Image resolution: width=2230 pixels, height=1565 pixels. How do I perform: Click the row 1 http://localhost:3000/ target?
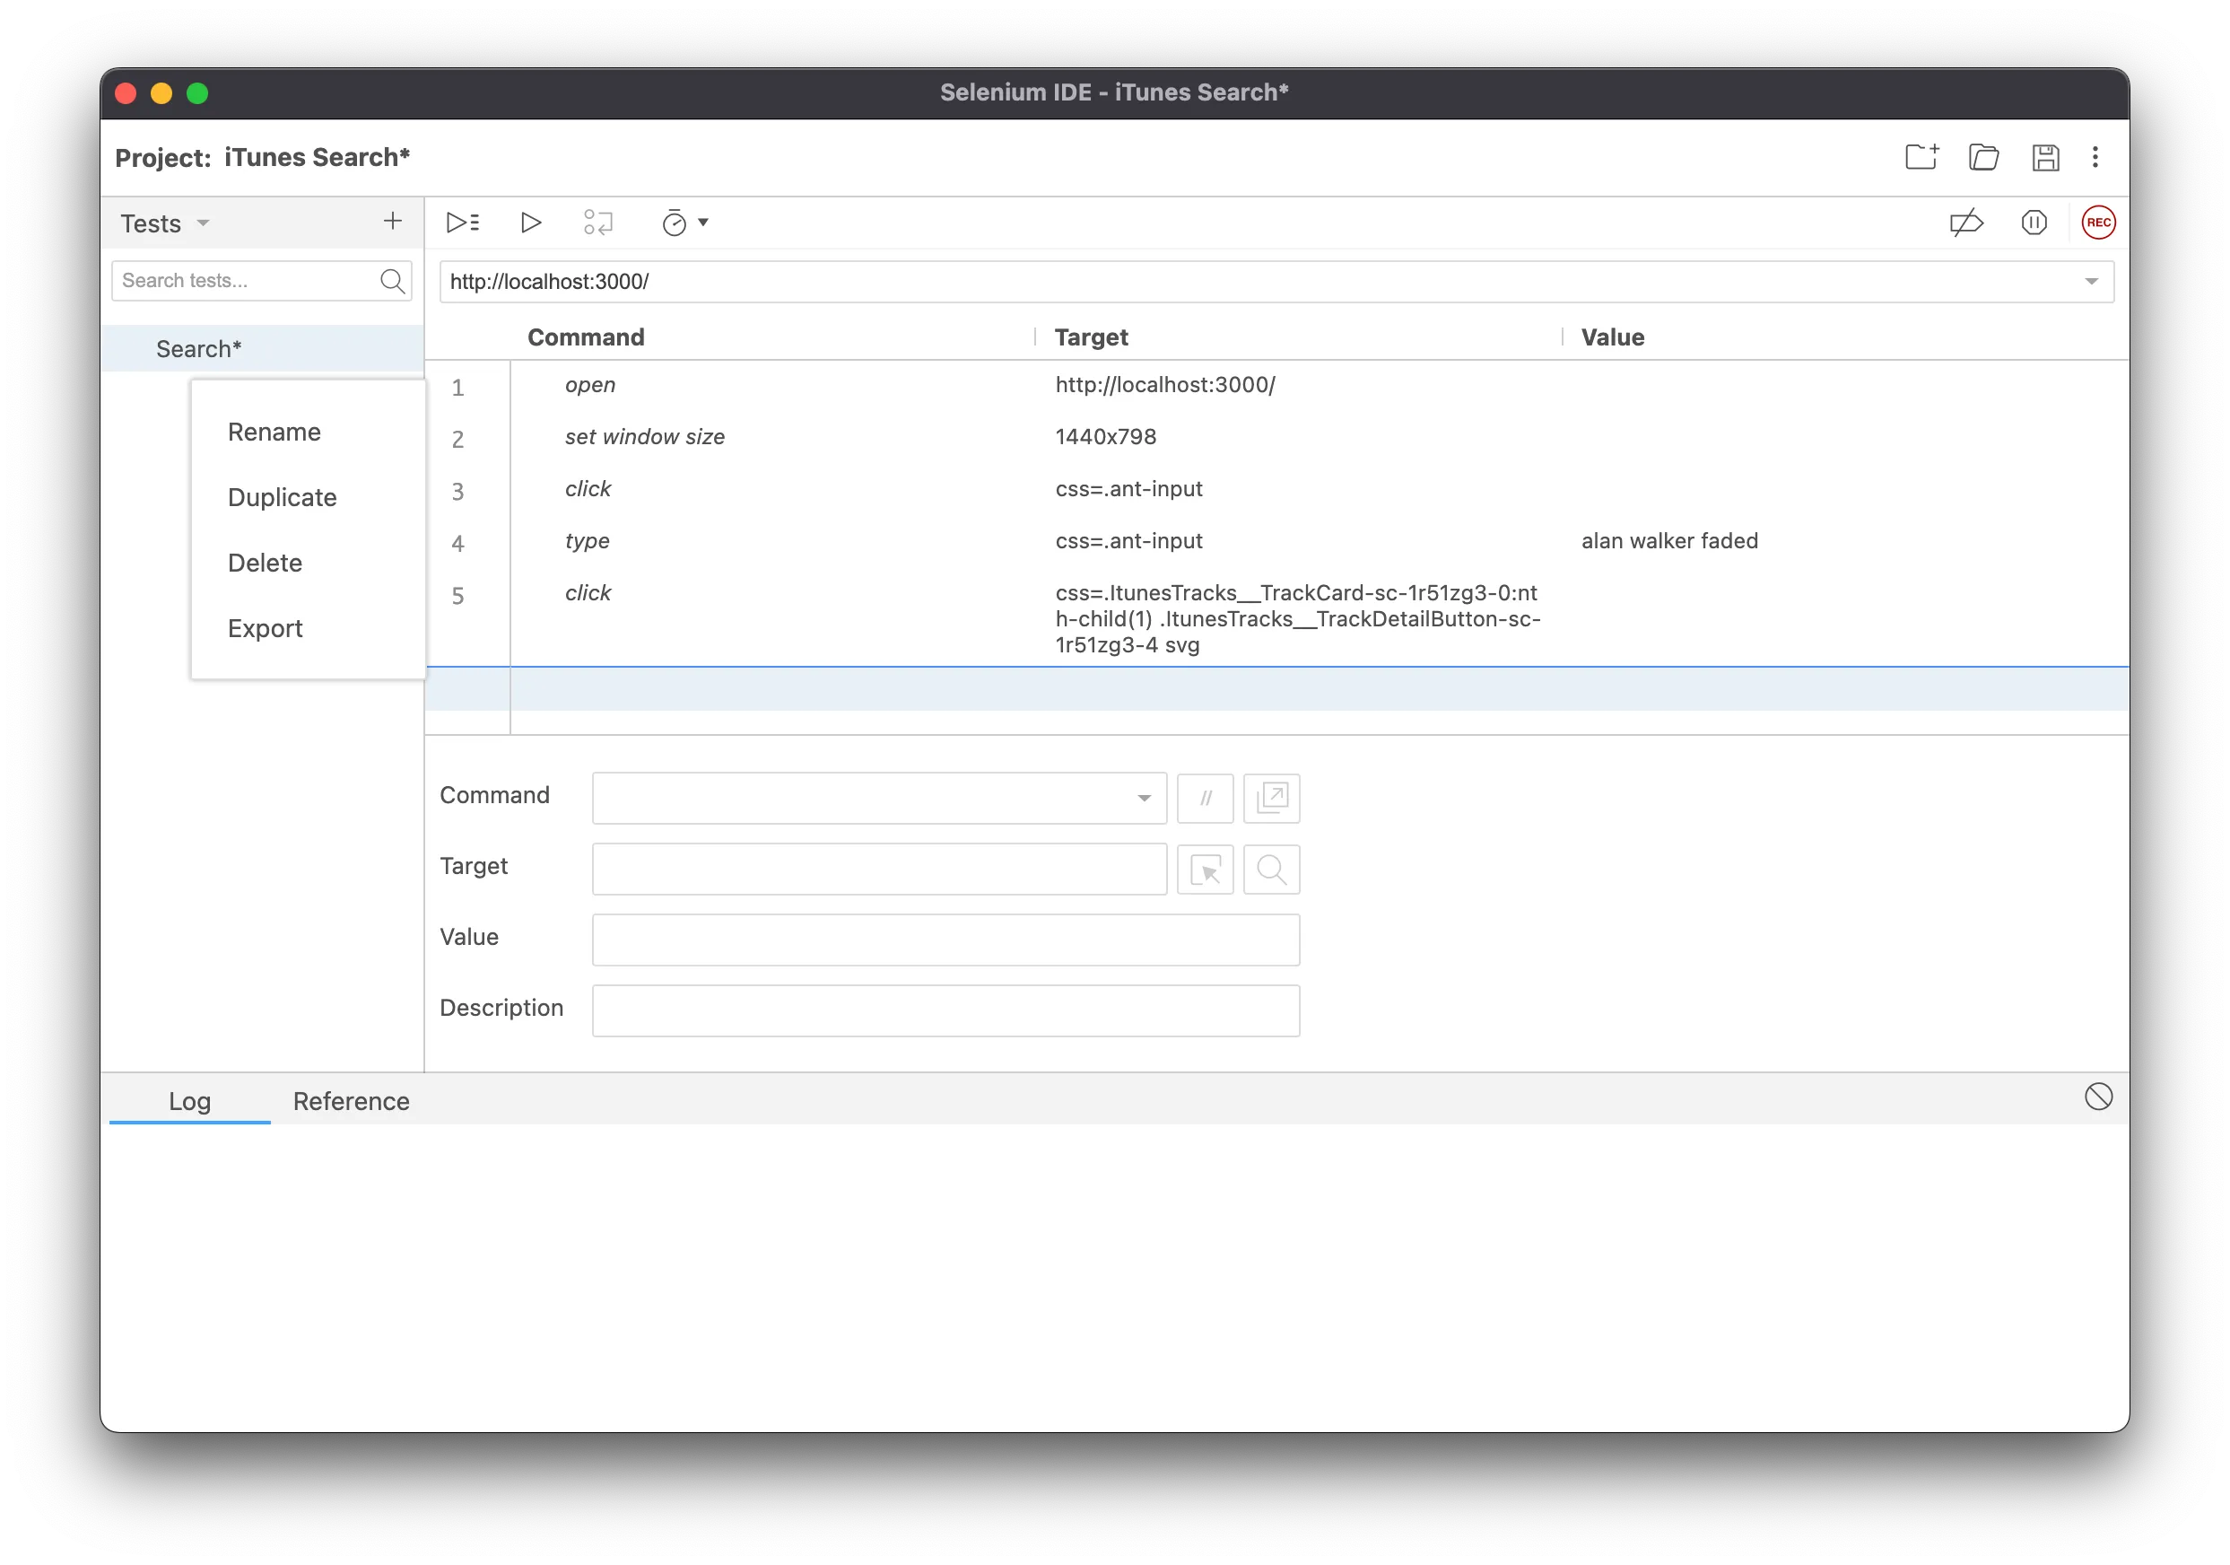click(1164, 386)
